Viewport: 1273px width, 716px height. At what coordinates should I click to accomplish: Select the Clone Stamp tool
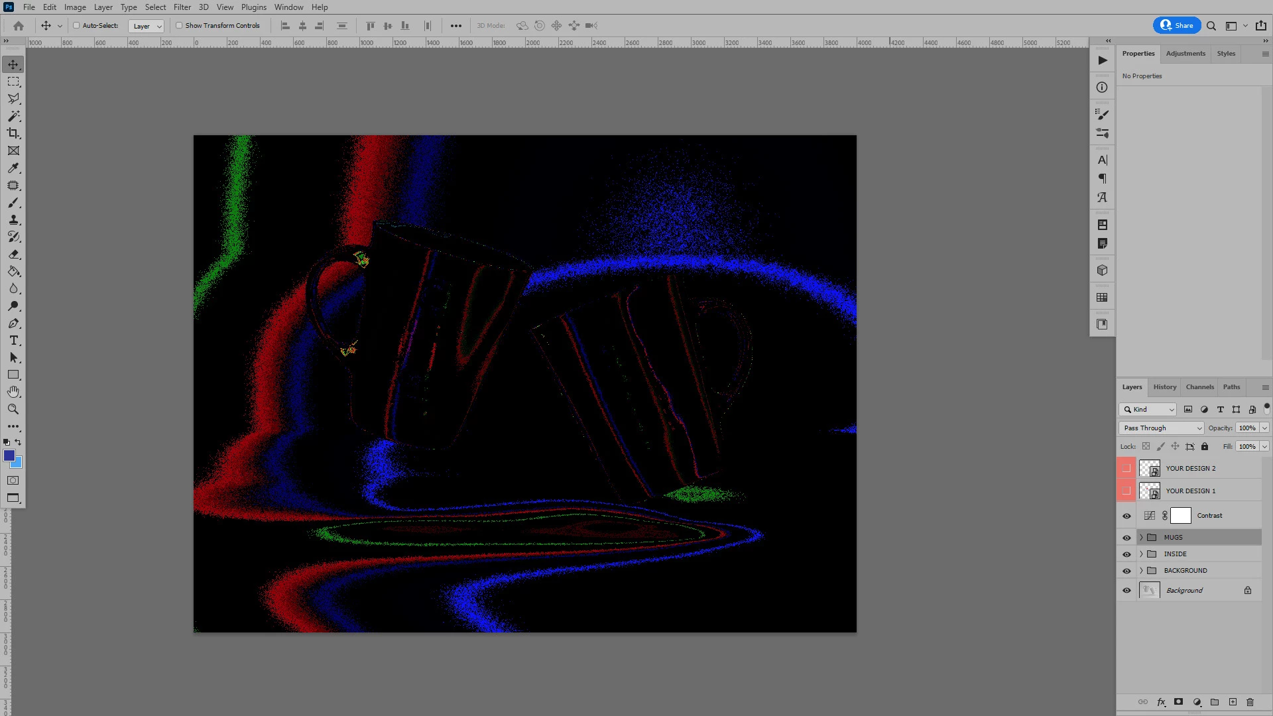[13, 219]
